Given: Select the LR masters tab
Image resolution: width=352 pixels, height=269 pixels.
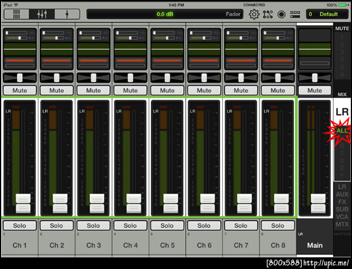Looking at the screenshot, I should [342, 187].
